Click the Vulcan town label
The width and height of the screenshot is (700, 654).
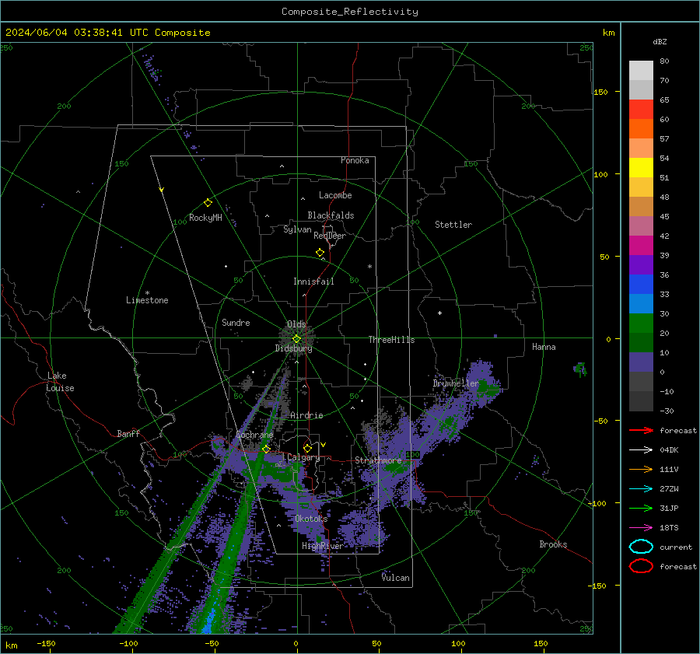tap(396, 578)
